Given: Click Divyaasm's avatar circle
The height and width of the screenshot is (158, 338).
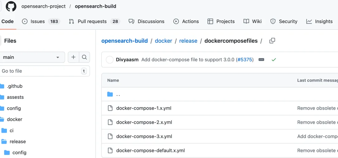Looking at the screenshot, I should [x=110, y=60].
